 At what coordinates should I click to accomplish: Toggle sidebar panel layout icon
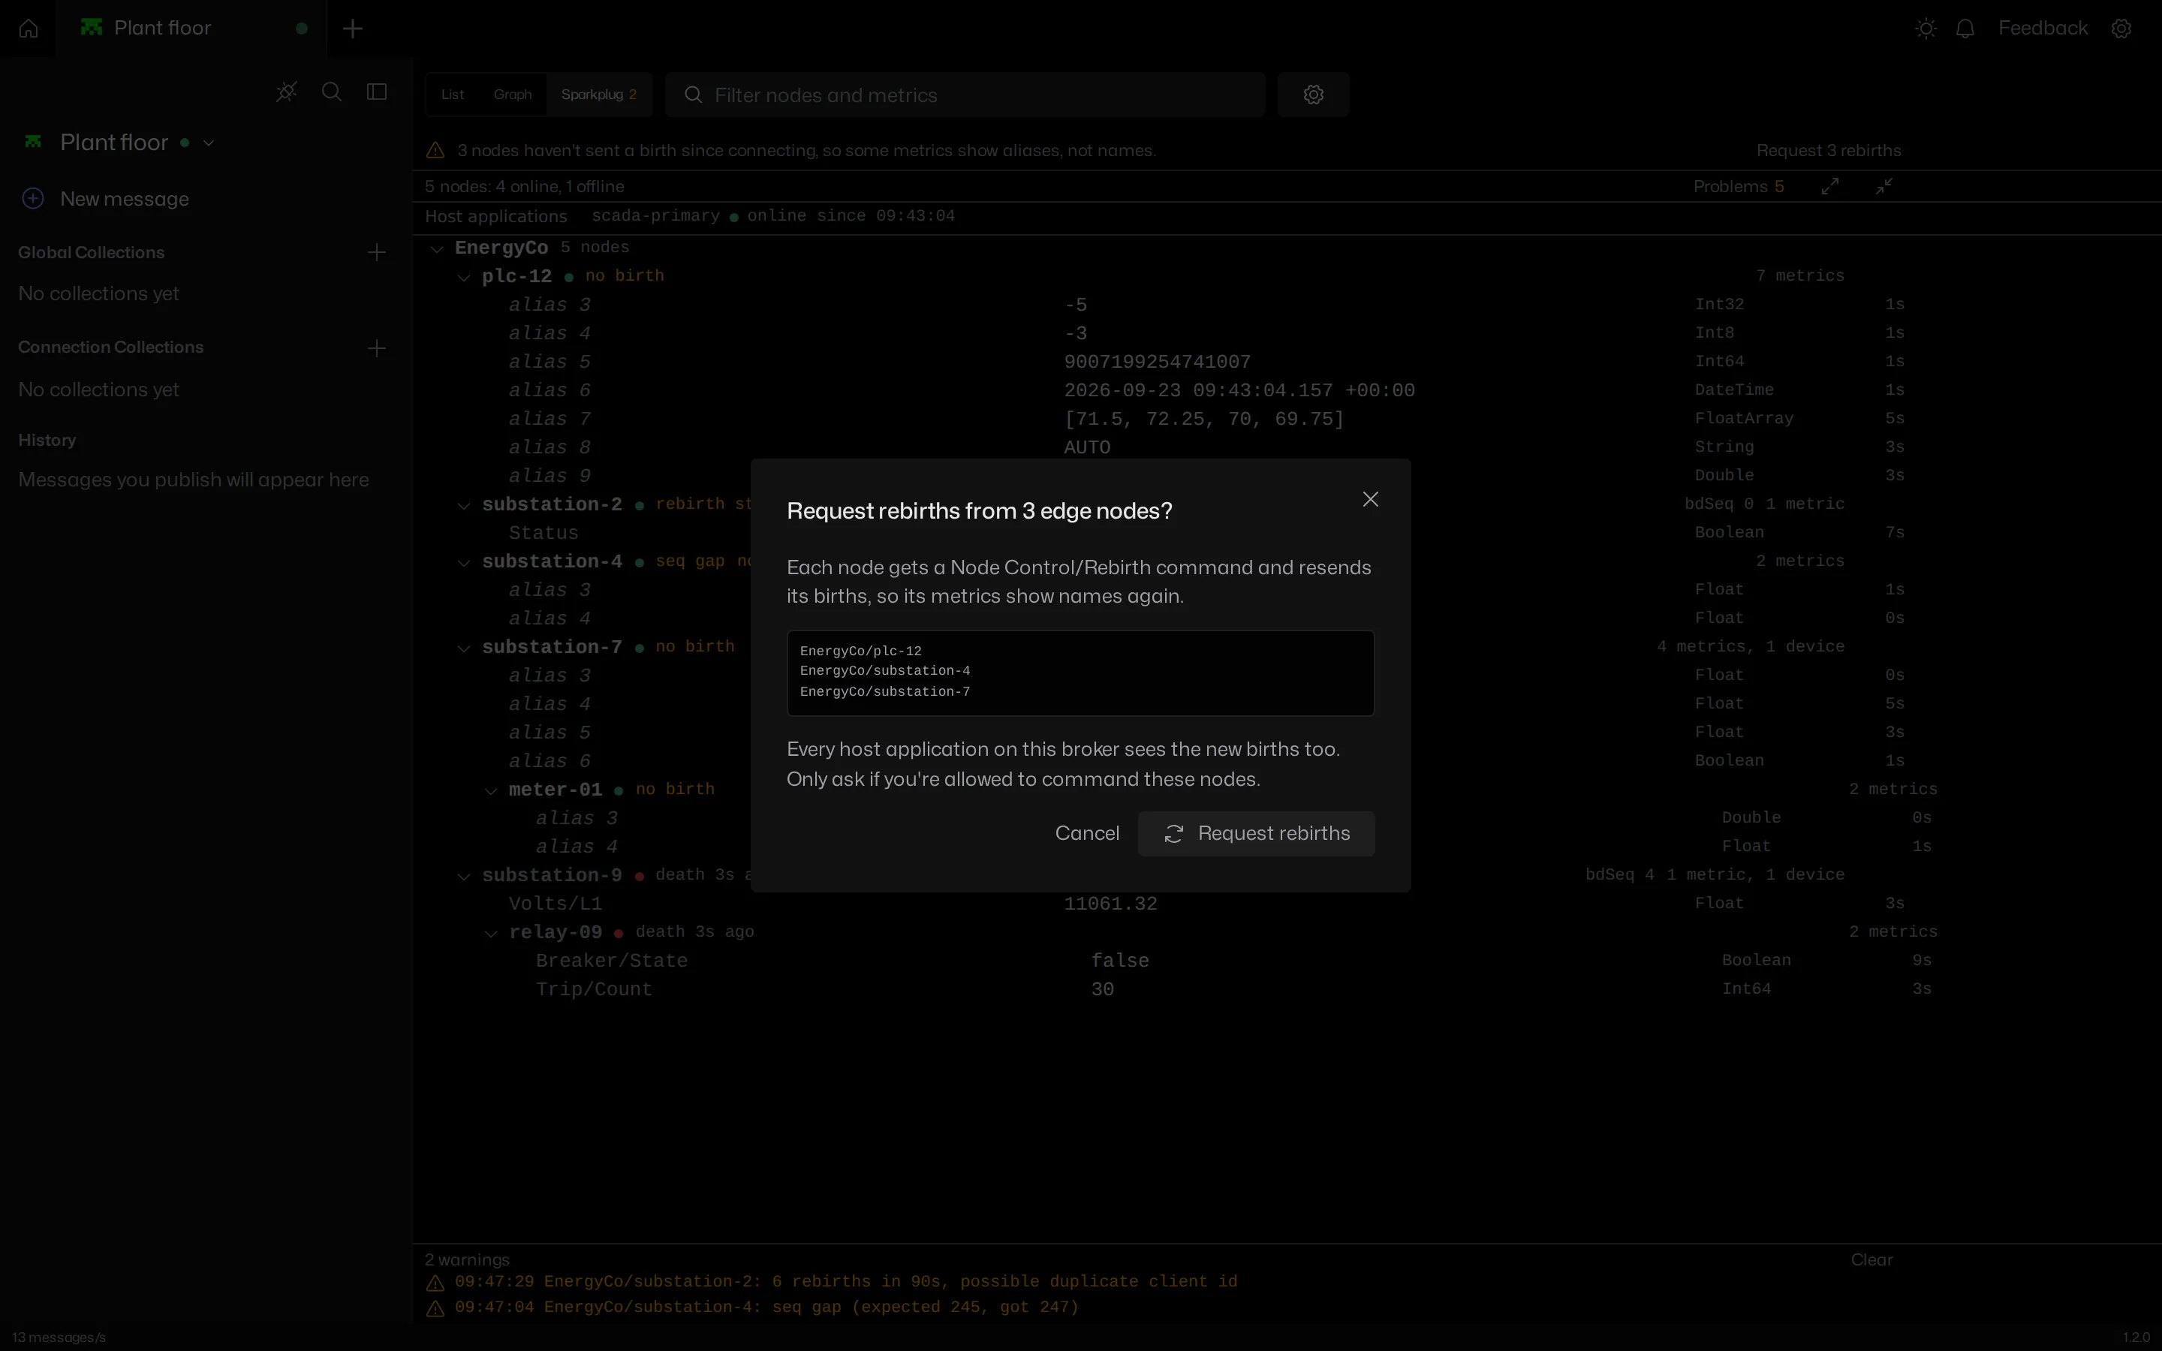(x=377, y=92)
